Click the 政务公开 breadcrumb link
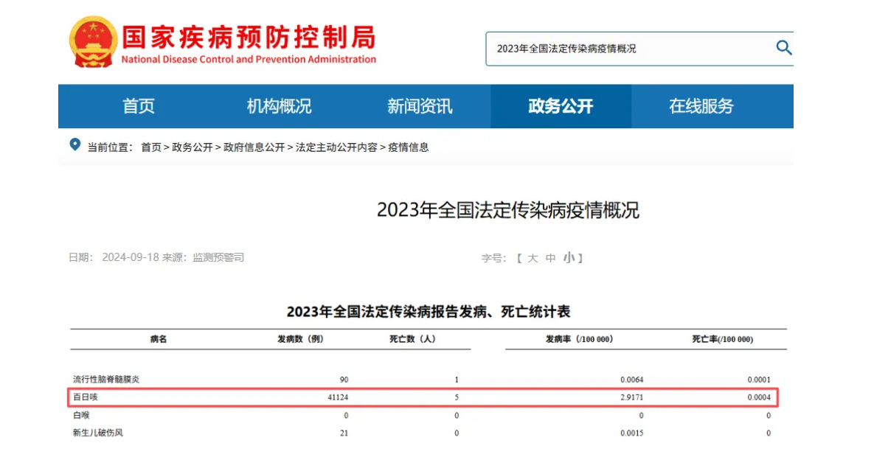The image size is (888, 457). point(192,147)
